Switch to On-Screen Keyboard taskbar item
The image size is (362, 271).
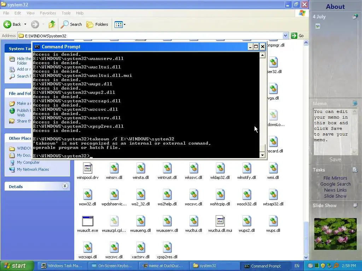pos(112,266)
